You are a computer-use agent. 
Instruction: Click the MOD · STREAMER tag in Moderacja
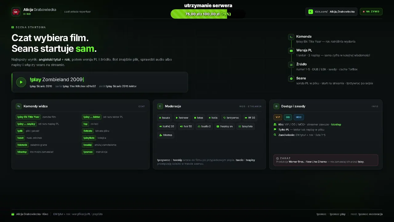[250, 106]
